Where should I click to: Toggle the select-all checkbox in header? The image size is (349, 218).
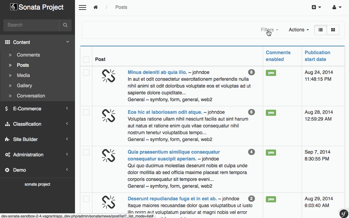tap(86, 60)
